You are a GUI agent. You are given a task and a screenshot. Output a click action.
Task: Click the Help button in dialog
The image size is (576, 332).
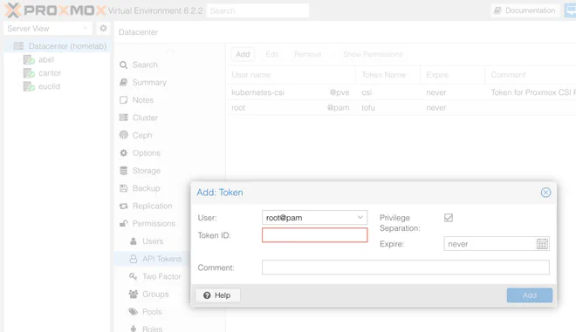(x=217, y=295)
